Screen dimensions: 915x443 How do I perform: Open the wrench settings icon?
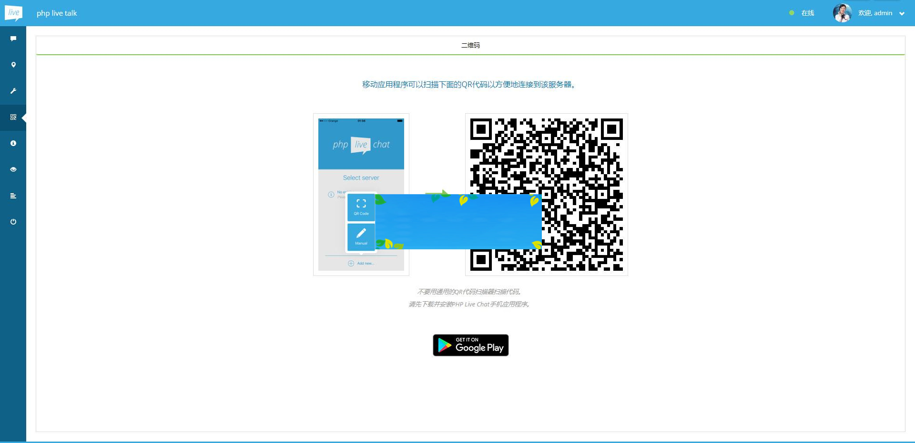pos(13,91)
